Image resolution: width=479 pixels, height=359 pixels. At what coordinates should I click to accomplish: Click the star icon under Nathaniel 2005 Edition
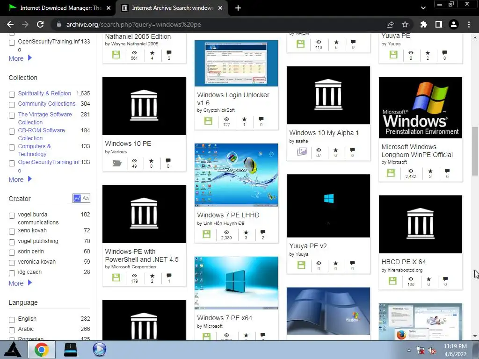[152, 53]
